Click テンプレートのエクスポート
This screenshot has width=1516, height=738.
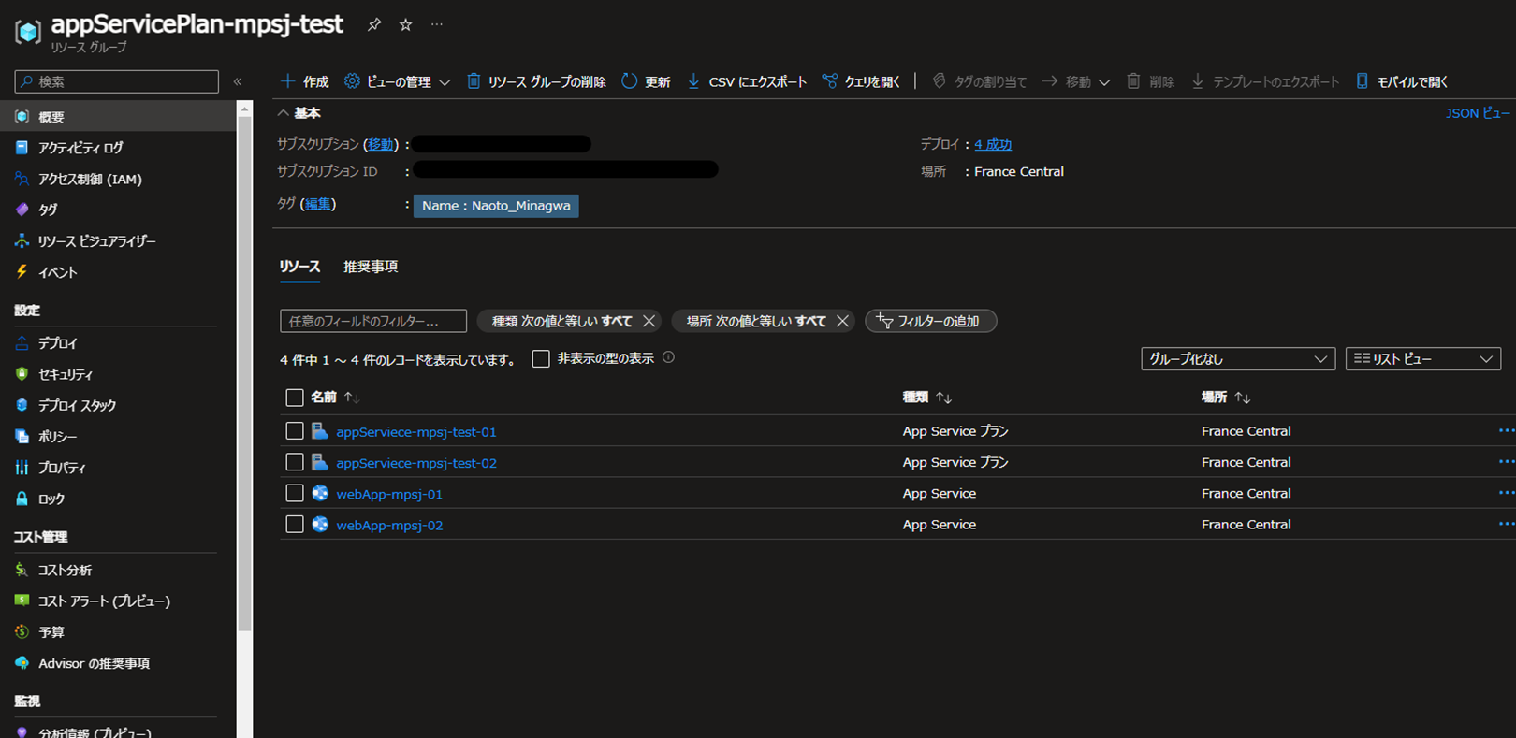pos(1265,81)
